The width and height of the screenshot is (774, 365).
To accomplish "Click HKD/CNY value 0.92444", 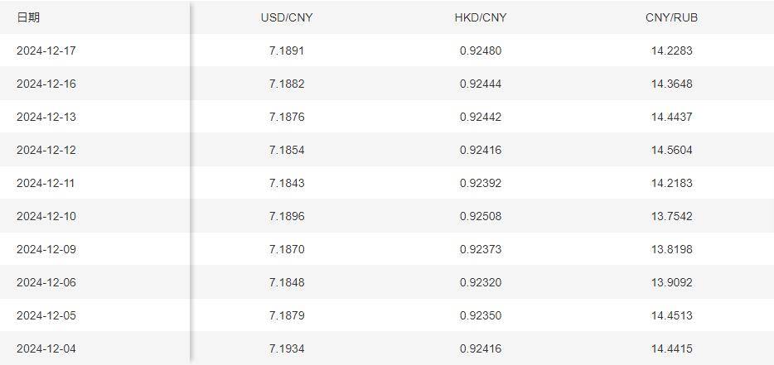I will coord(481,84).
